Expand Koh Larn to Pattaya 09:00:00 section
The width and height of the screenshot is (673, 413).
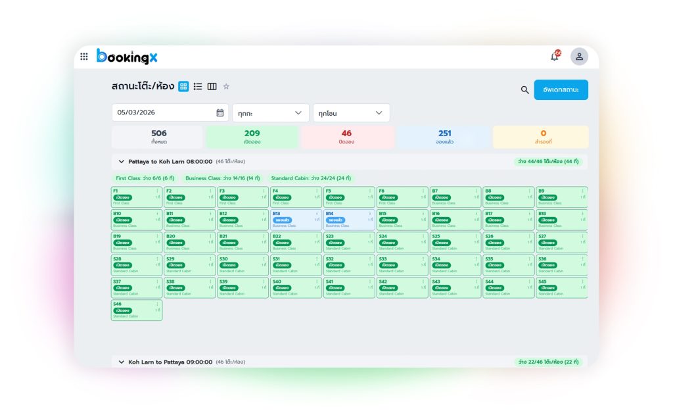pos(122,362)
